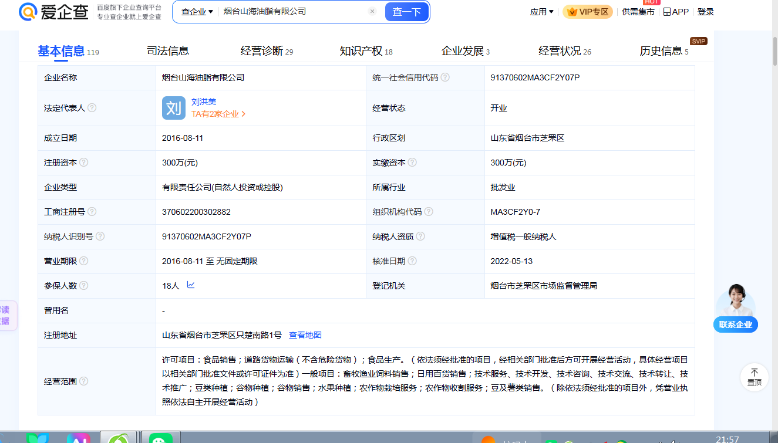Click the blue 刘 avatar of the legal representative
Image resolution: width=778 pixels, height=443 pixels.
coord(174,108)
